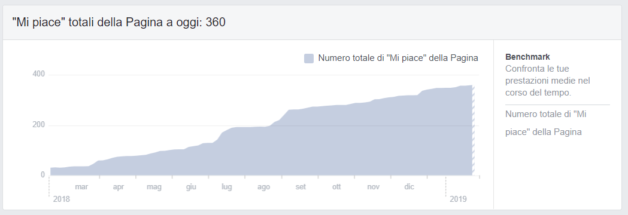Click the "Mi piace" totali della Pagina title
The height and width of the screenshot is (215, 628).
(x=119, y=22)
